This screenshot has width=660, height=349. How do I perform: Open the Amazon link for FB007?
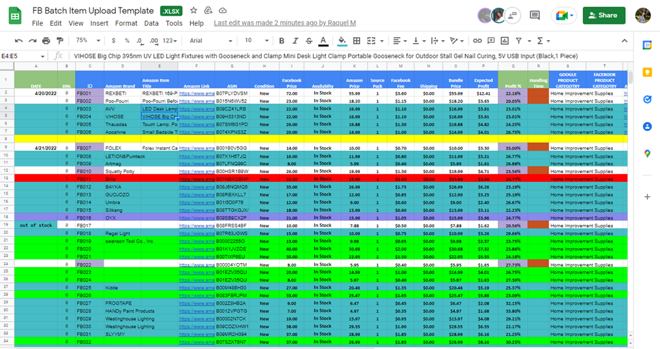click(x=196, y=148)
